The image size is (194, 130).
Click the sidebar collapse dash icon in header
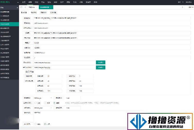18,2
